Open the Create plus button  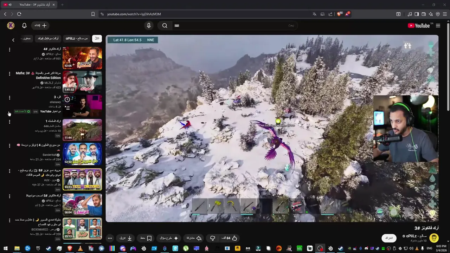pos(40,25)
